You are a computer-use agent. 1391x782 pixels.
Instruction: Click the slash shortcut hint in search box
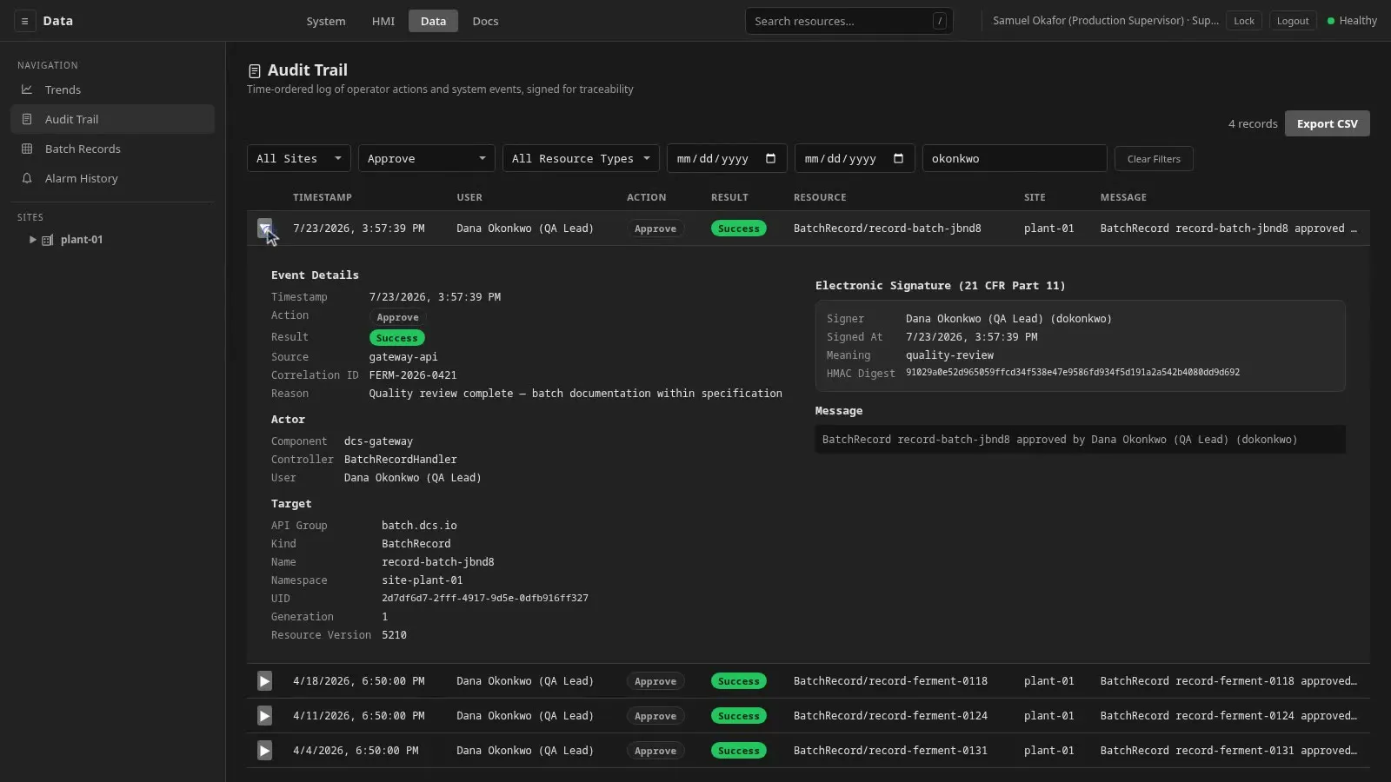pyautogui.click(x=939, y=21)
